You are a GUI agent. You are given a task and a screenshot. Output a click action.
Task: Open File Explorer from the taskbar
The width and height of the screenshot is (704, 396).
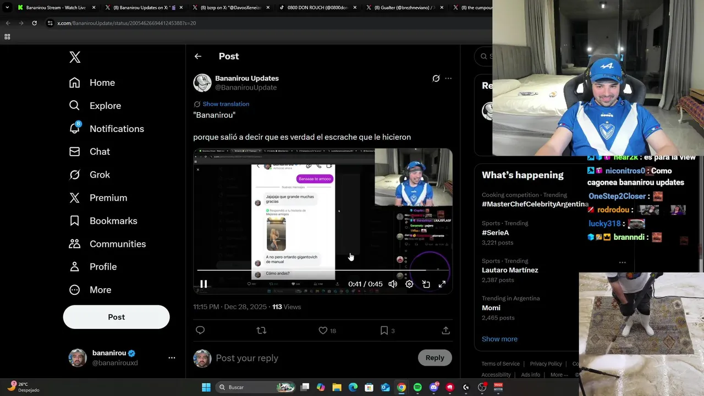pyautogui.click(x=337, y=387)
